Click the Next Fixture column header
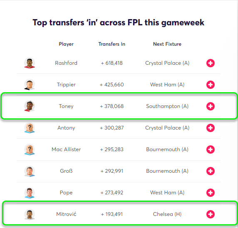The image size is (238, 228). tap(167, 44)
